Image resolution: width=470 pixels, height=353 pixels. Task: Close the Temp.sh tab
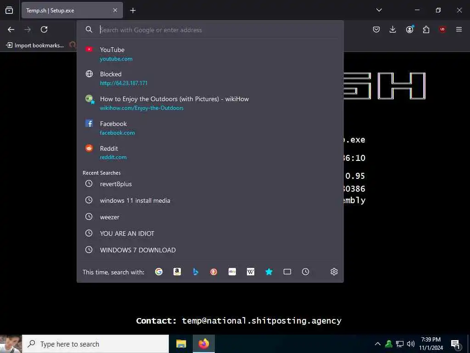[115, 10]
